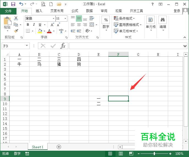Add a new sheet with plus button
The width and height of the screenshot is (189, 157).
click(59, 147)
